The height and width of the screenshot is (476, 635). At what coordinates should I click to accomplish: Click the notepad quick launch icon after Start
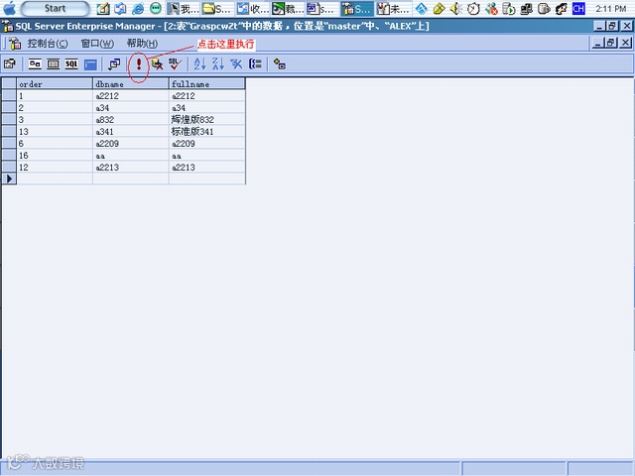click(103, 8)
